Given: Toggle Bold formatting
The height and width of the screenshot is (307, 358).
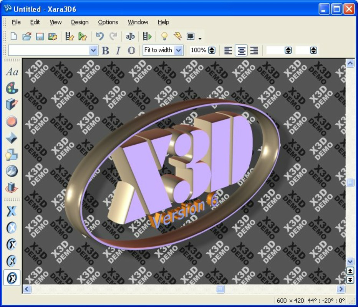Looking at the screenshot, I should (105, 50).
